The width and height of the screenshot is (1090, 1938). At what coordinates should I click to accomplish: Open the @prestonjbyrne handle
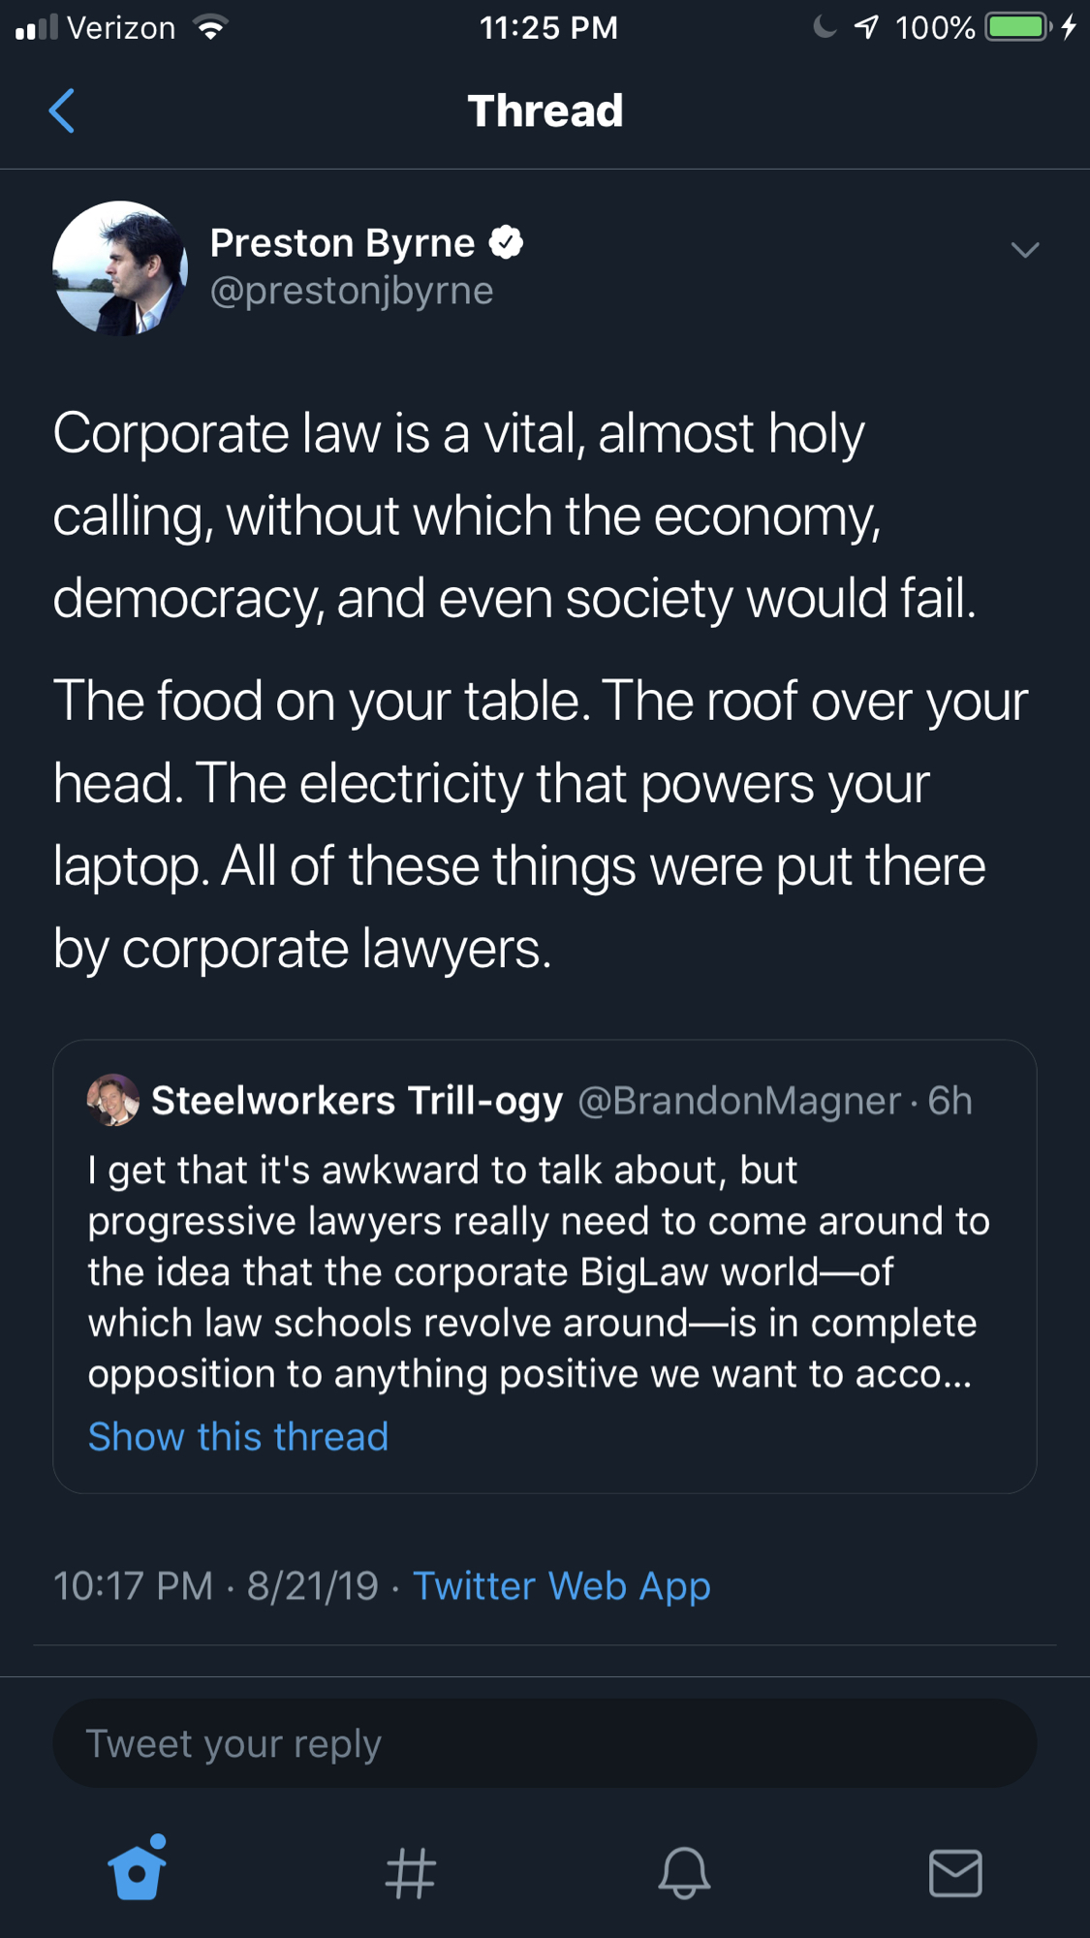[x=352, y=291]
